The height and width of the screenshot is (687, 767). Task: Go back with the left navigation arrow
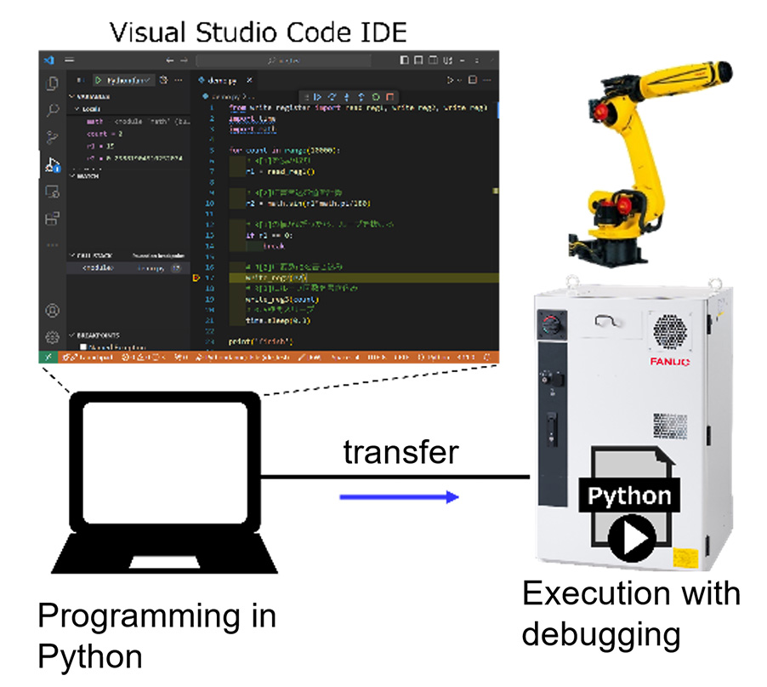point(170,60)
